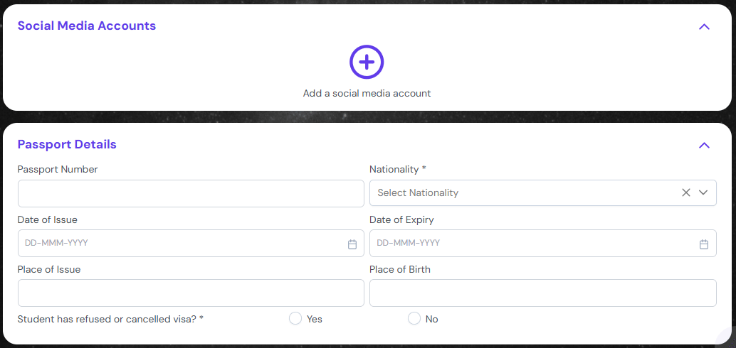Clear the Nationality selection with X icon
This screenshot has height=348, width=736.
click(686, 192)
